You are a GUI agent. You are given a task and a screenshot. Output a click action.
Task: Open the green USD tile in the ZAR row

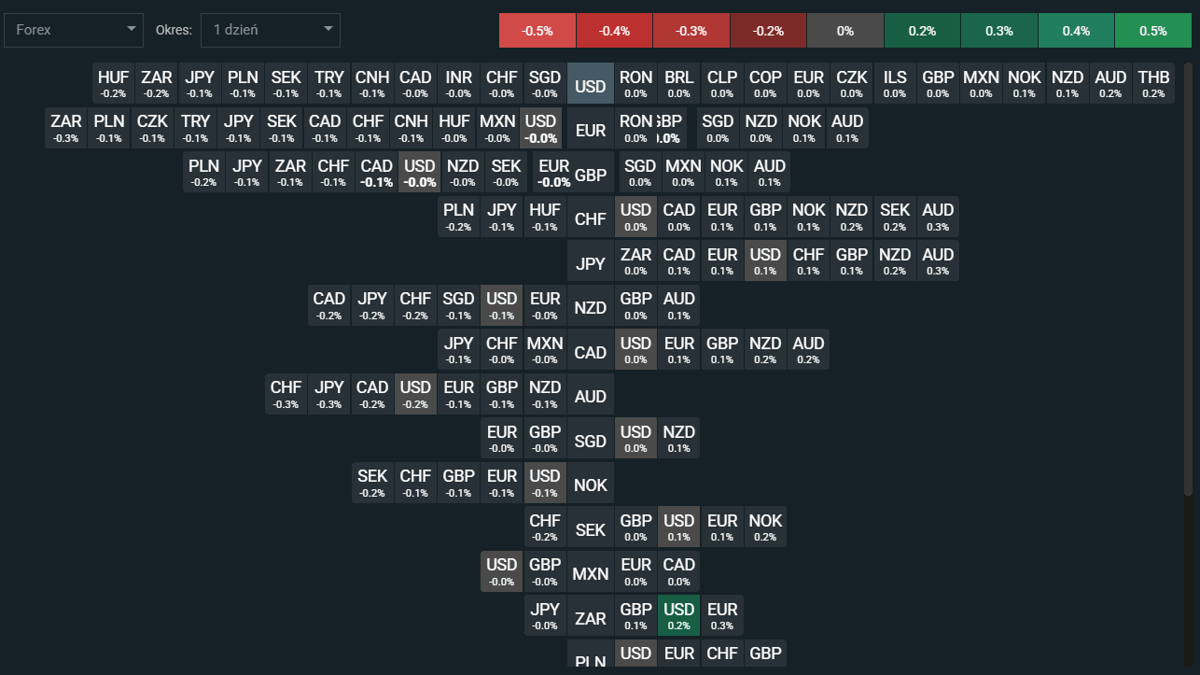678,615
